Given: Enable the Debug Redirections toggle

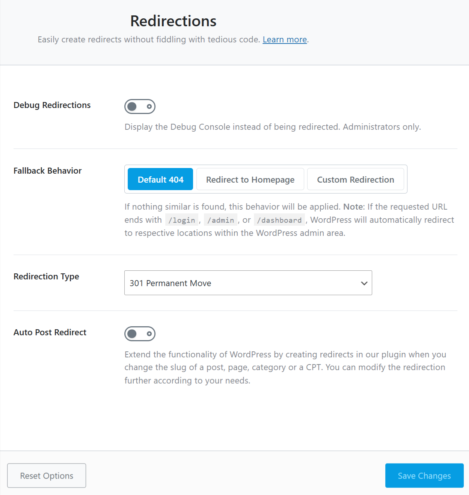Looking at the screenshot, I should click(x=140, y=106).
